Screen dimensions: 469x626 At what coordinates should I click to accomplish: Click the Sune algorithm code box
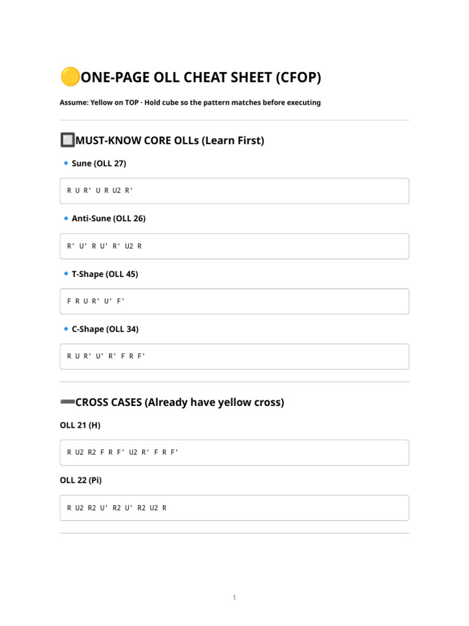point(234,191)
